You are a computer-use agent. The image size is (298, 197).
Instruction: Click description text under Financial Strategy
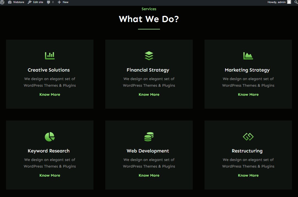point(149,82)
